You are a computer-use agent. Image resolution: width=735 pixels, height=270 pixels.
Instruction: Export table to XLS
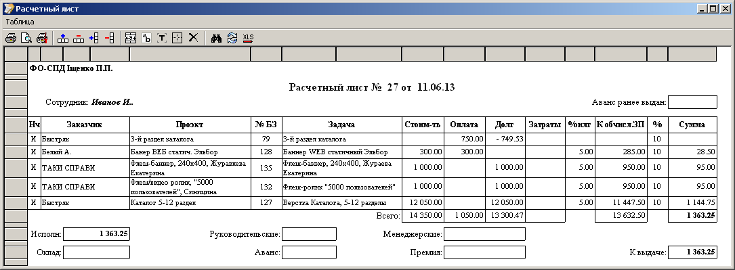[x=248, y=38]
